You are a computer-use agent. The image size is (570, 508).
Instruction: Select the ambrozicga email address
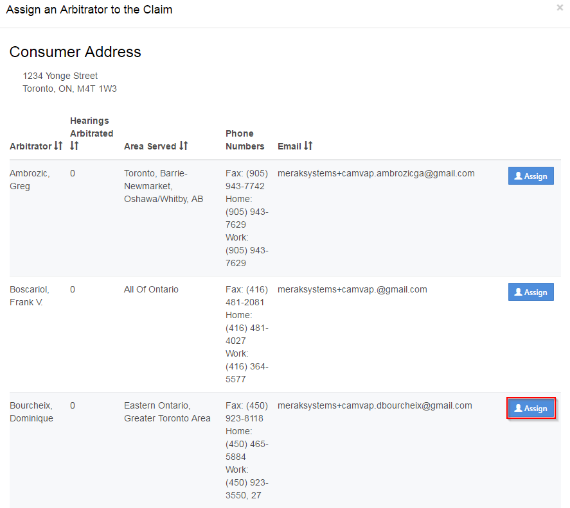376,173
